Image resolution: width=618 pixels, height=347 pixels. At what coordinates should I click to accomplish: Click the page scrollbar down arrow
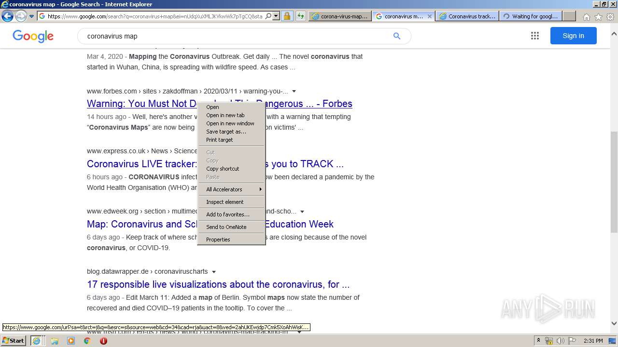pos(614,323)
